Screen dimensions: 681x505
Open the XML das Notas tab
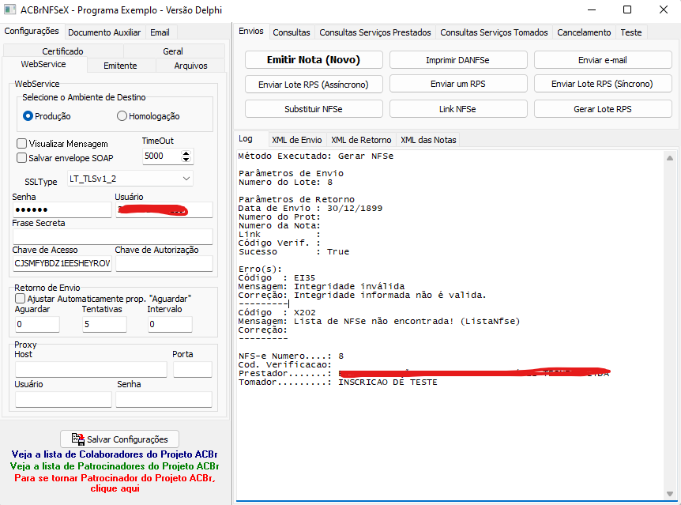tap(428, 140)
